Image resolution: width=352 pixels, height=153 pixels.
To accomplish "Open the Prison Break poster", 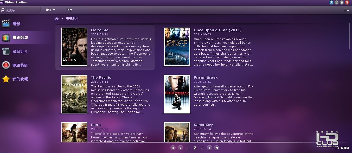I will [x=177, y=94].
